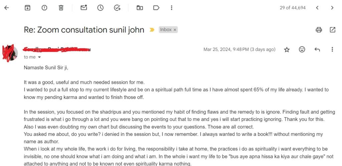Open the Move to folder icon
Viewport: 342px width, 166px height.
(x=140, y=8)
